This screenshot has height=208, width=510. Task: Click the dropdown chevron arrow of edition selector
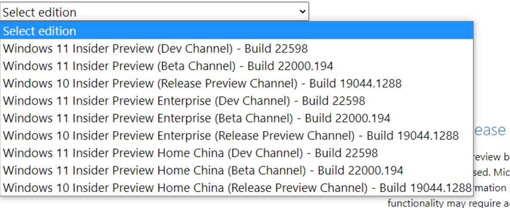[304, 12]
